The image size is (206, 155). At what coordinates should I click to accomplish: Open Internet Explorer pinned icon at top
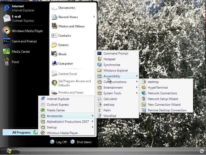7,8
